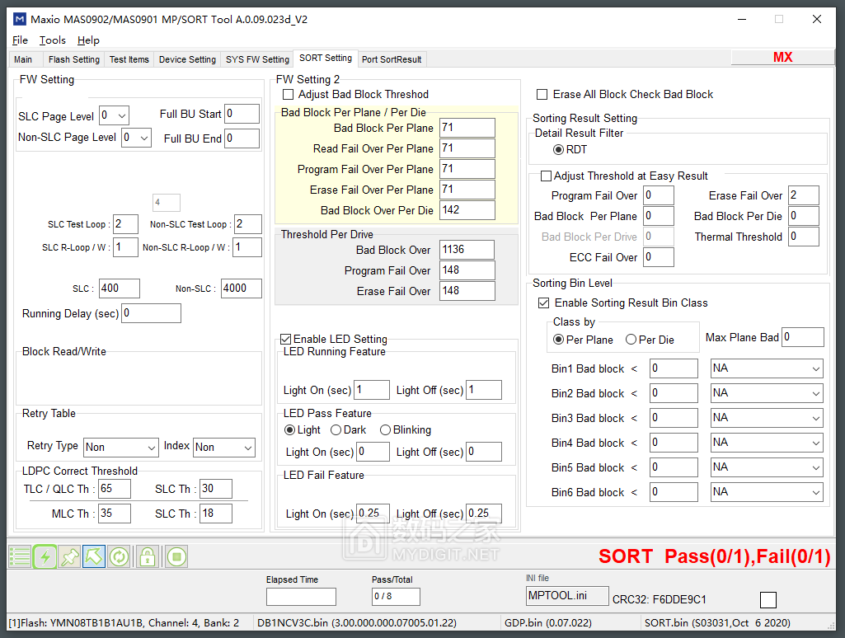Screen dimensions: 845x638
Task: Click the lightning bolt toolbar icon
Action: 45,556
